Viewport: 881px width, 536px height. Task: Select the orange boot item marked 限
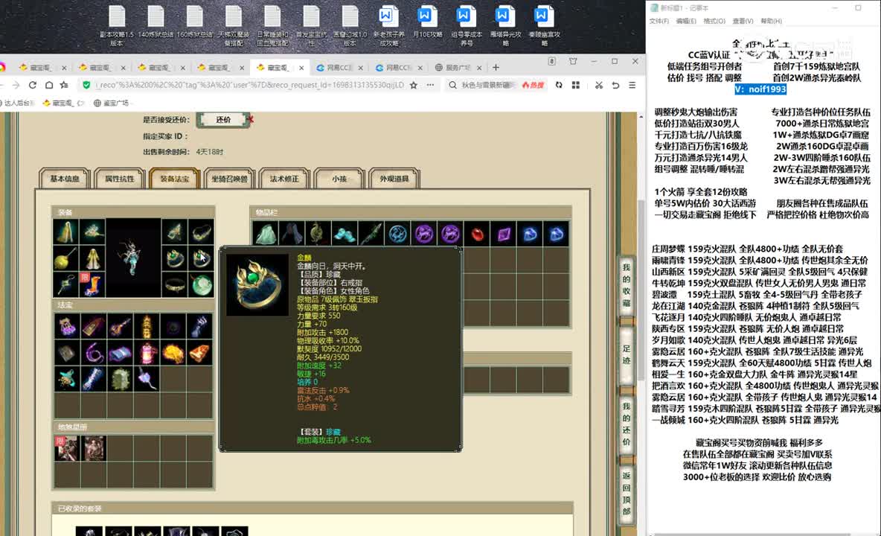point(92,284)
